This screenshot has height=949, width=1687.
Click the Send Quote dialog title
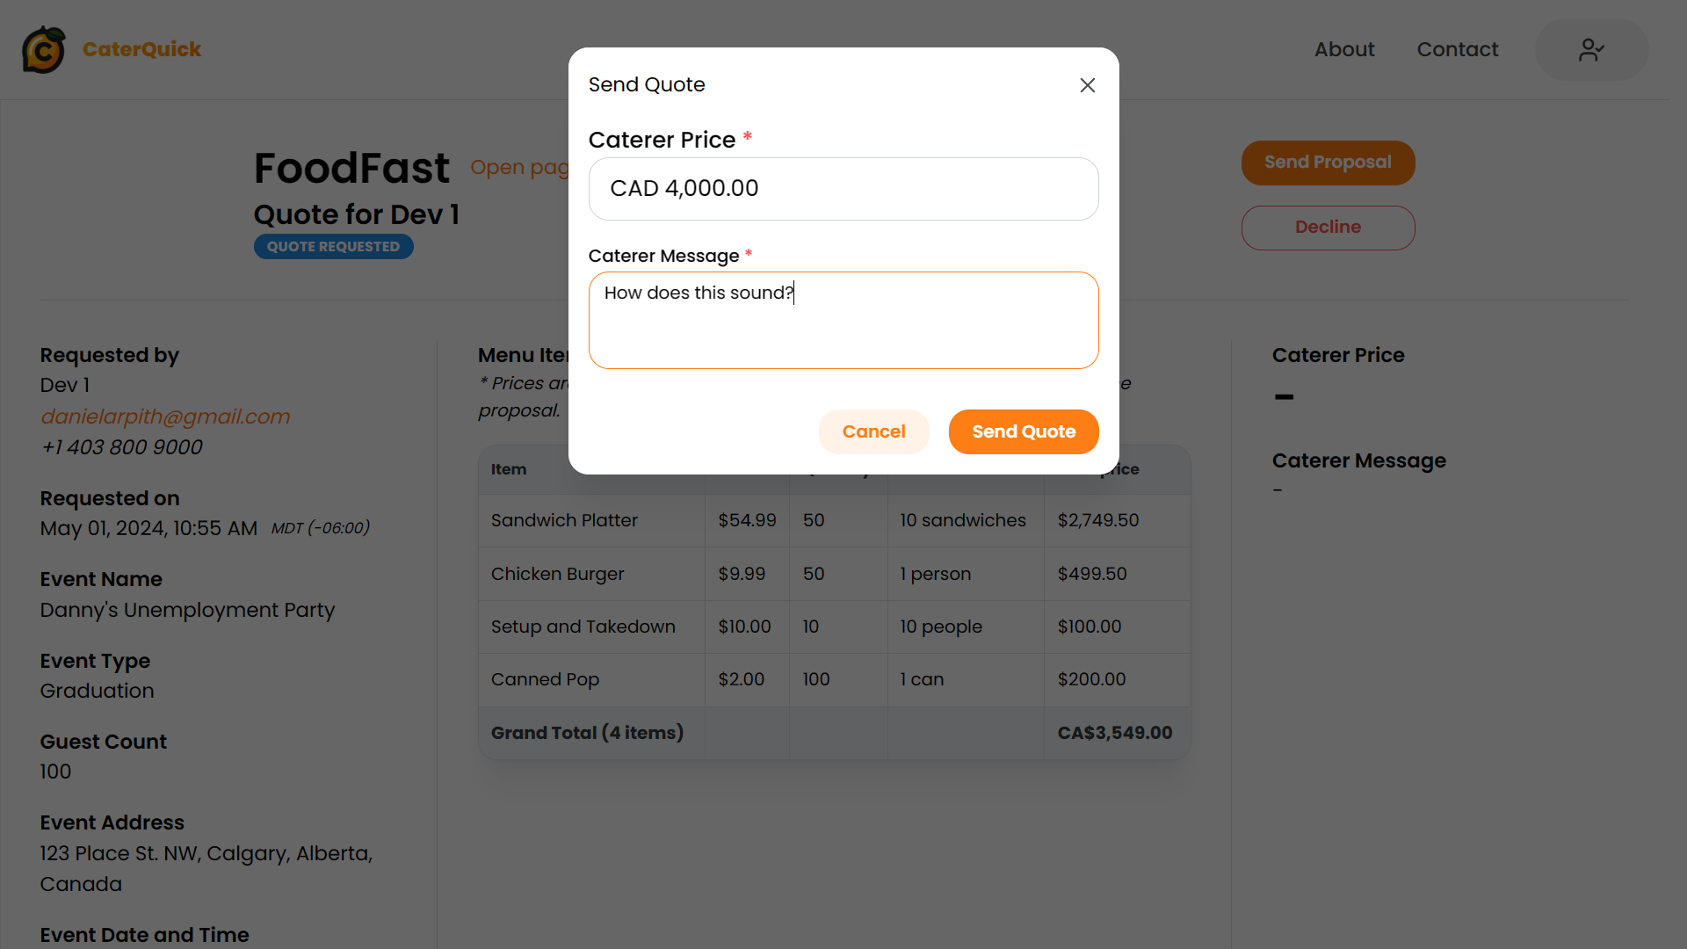[x=647, y=85]
